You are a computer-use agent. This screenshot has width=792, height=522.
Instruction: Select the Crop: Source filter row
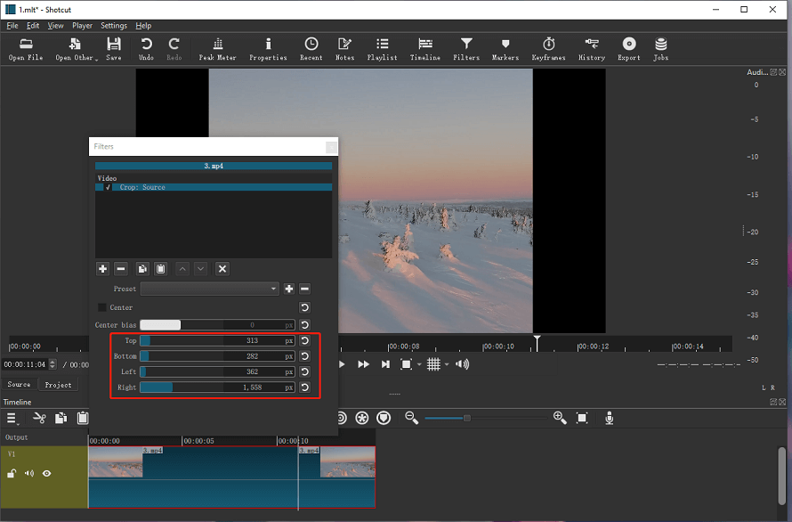tap(214, 187)
